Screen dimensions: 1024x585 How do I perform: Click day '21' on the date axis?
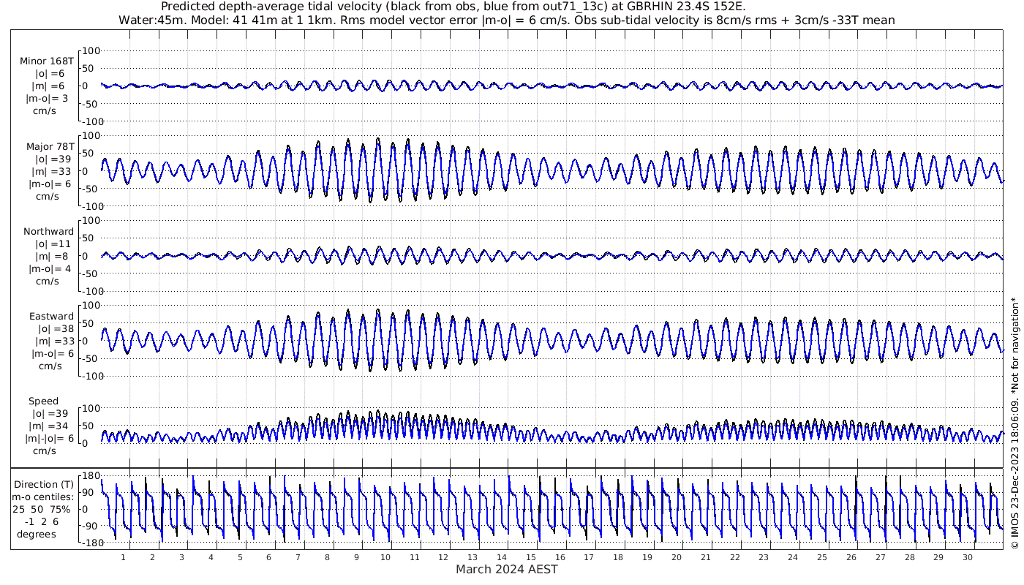tap(706, 557)
